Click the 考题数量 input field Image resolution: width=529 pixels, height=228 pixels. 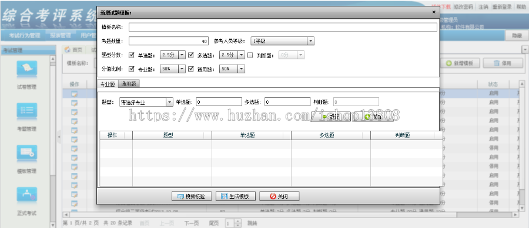pos(169,41)
